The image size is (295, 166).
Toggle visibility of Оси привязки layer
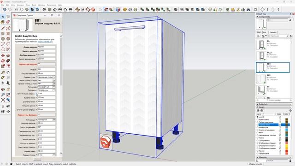click(x=280, y=140)
